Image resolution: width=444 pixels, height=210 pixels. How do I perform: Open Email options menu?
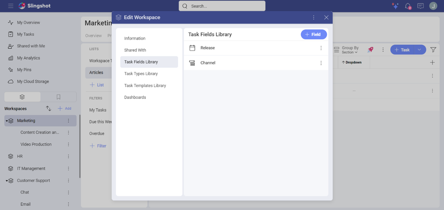coord(69,204)
